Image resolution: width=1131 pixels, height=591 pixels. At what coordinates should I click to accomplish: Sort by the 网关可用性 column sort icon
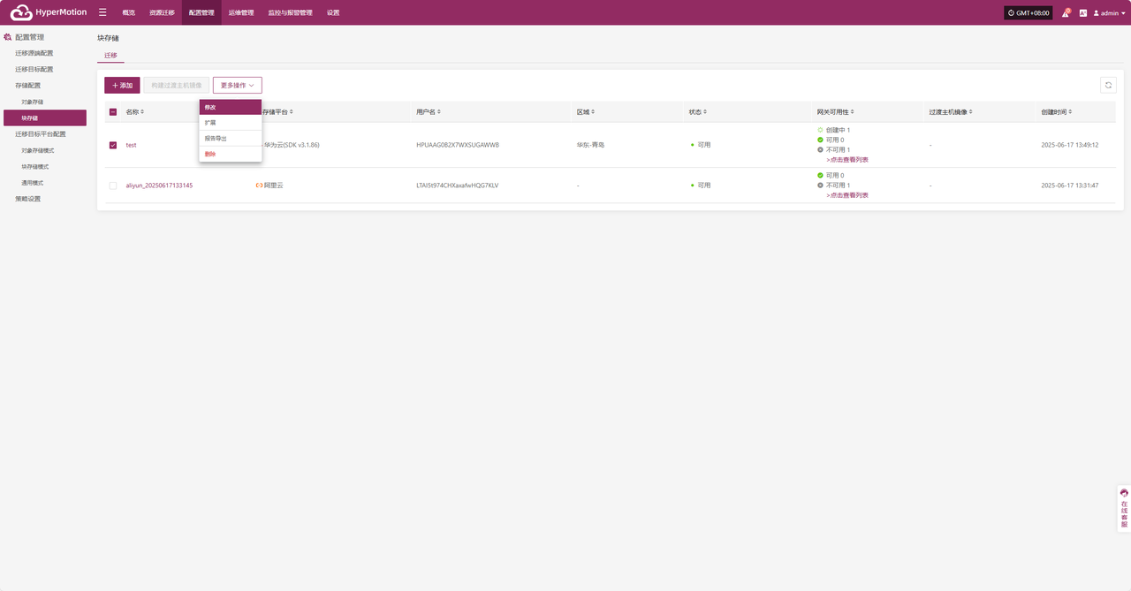(x=853, y=112)
